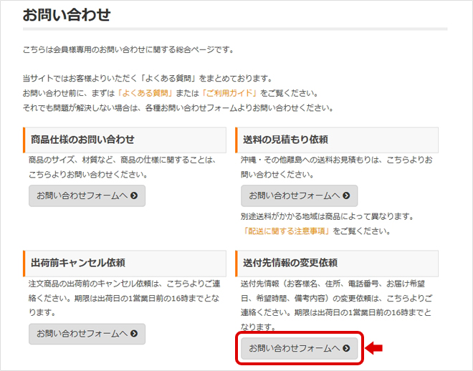
Task: Click the red arrow pointing at the button
Action: 374,348
